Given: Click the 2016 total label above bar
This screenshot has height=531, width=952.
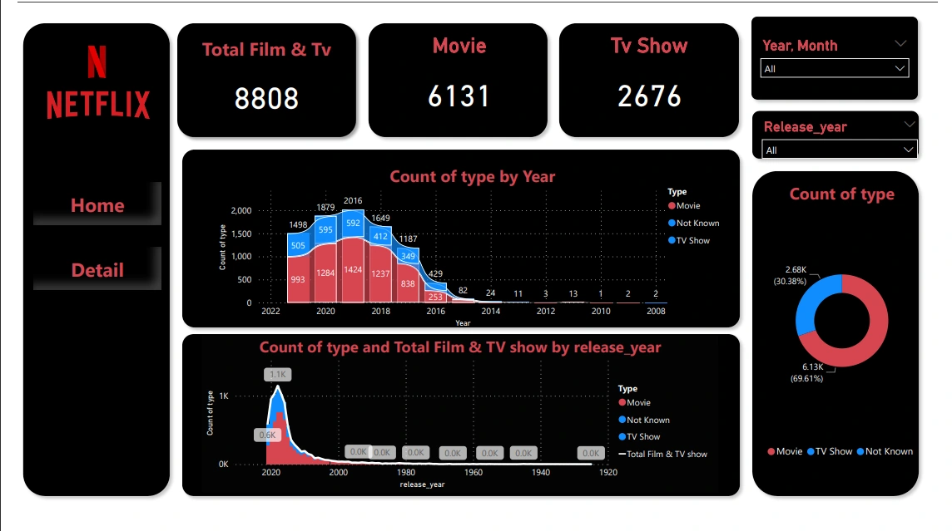Looking at the screenshot, I should pos(353,200).
